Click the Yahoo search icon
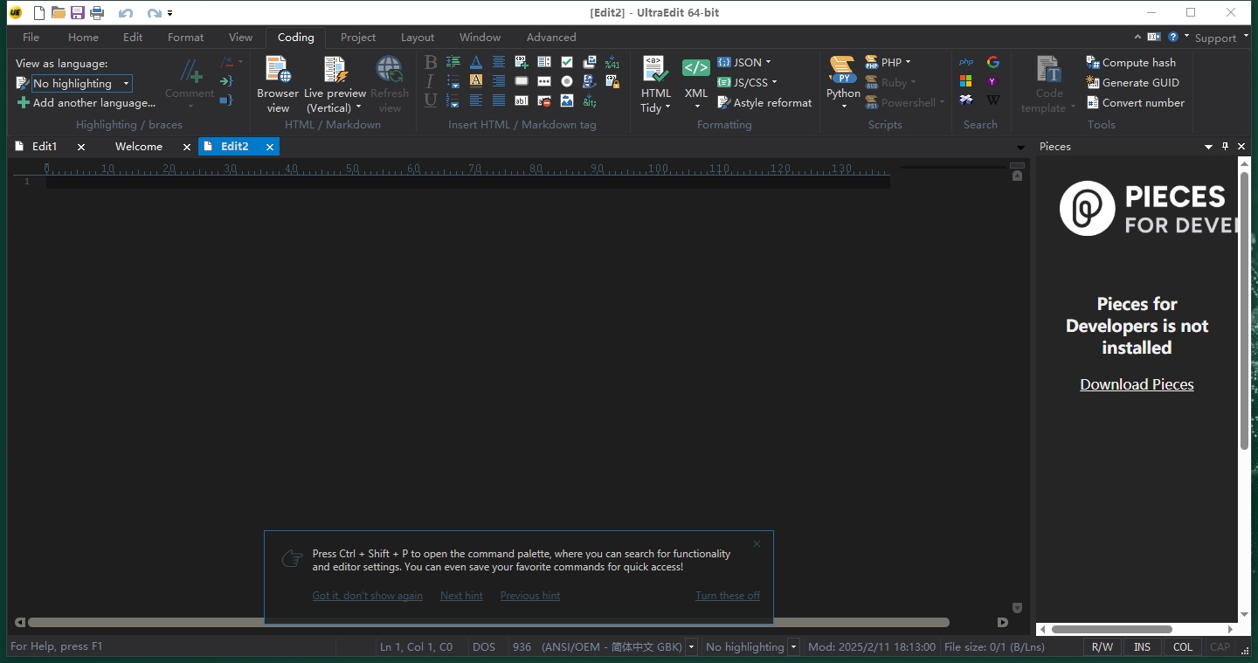Screen dimensions: 1258x663 (993, 81)
